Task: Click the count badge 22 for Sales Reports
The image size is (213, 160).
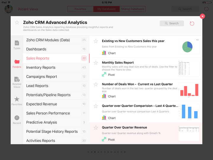Action: pyautogui.click(x=84, y=58)
